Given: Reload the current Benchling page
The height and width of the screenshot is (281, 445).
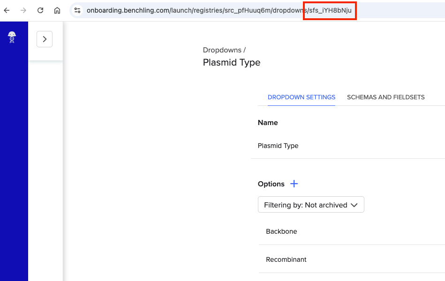Looking at the screenshot, I should (x=40, y=10).
